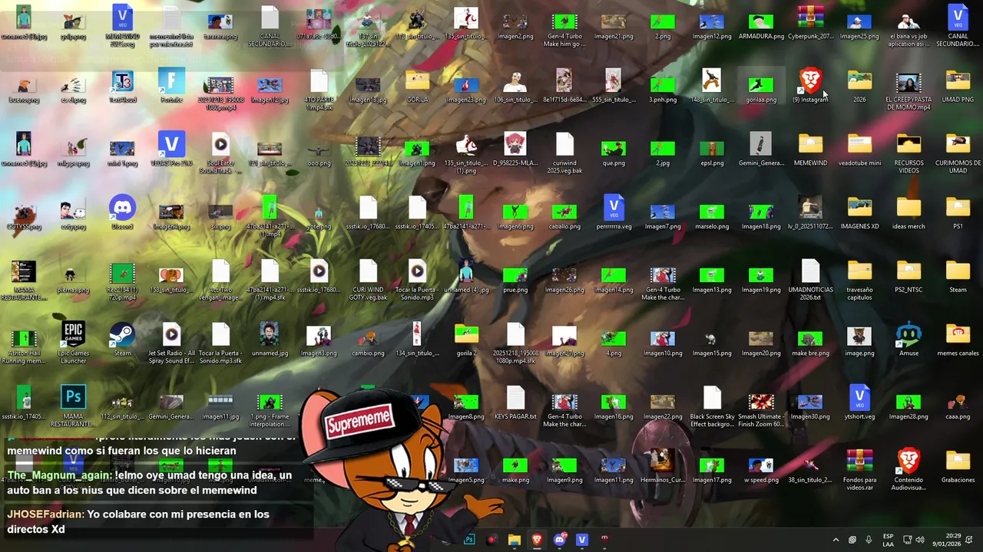
Task: Click the microphone tray icon
Action: tap(869, 540)
